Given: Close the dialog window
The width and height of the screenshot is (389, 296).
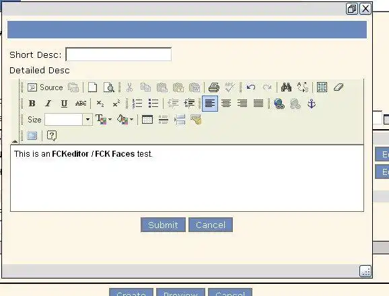Looking at the screenshot, I should point(365,9).
